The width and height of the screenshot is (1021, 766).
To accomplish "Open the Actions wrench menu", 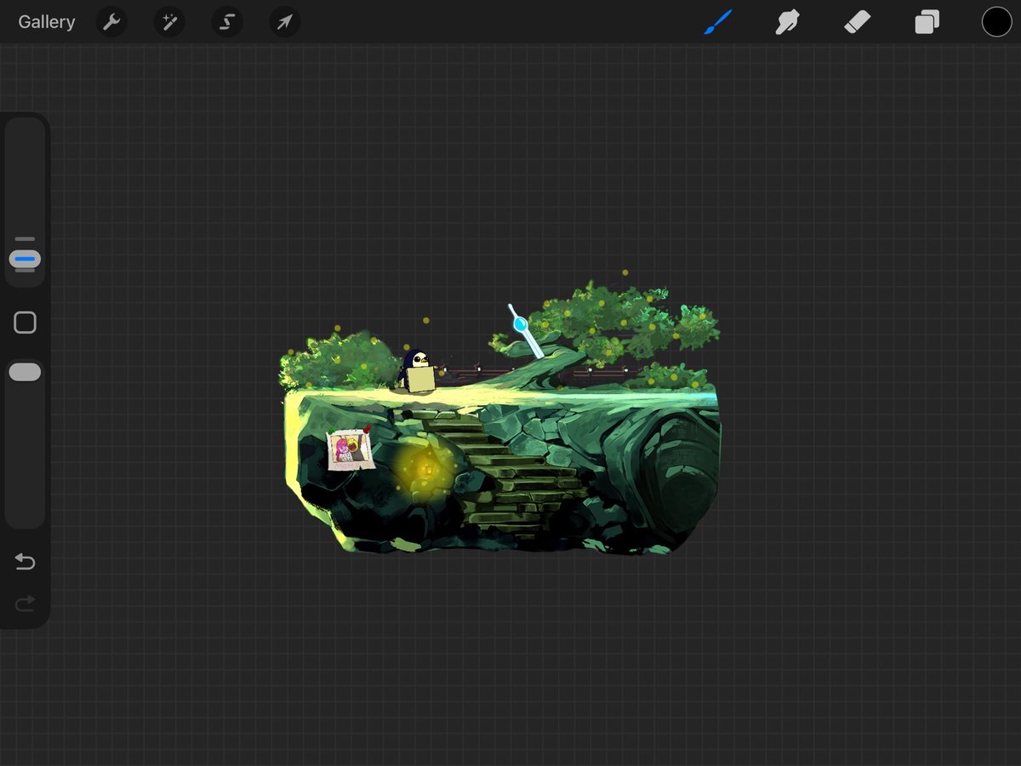I will click(111, 22).
